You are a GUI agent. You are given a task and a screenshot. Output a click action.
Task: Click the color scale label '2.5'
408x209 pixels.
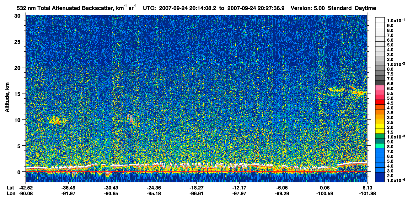(x=390, y=123)
